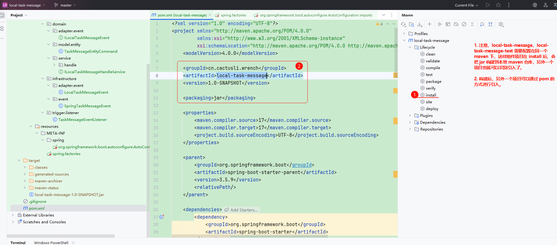This screenshot has height=245, width=557.
Task: Click Reload All Maven Projects icon
Action: click(x=403, y=24)
